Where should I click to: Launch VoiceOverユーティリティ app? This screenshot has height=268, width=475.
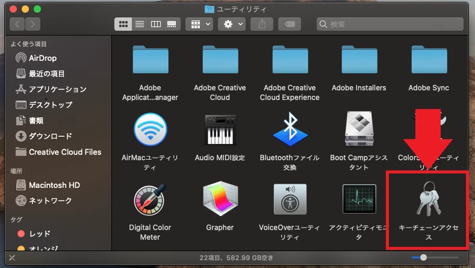[x=290, y=199]
